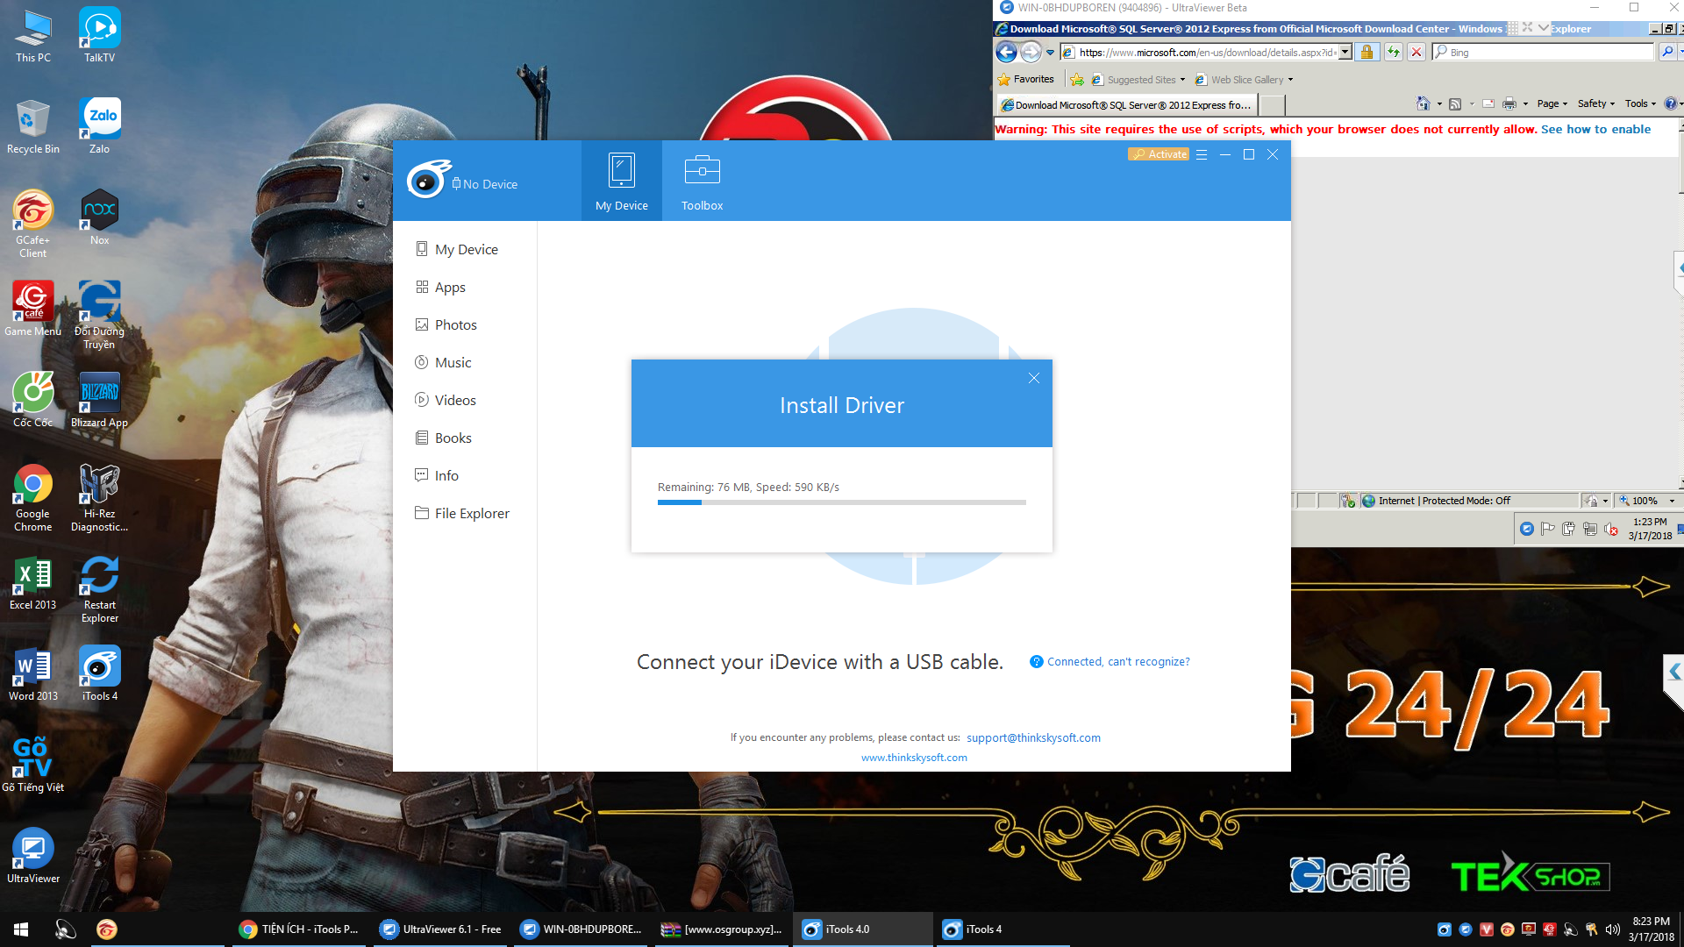This screenshot has height=947, width=1684.
Task: Expand the address bar URL dropdown
Action: 1345,53
